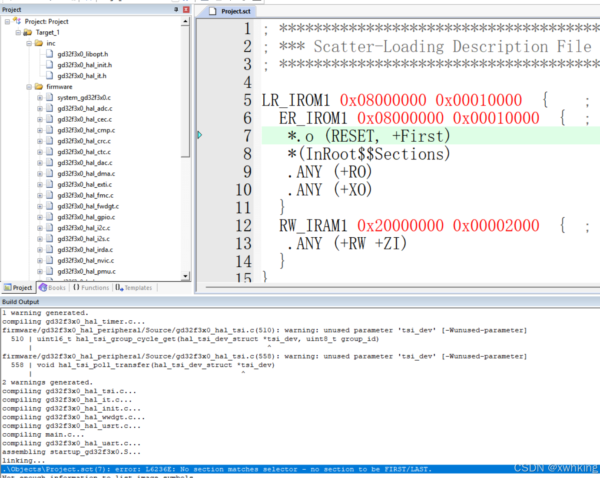600x478 pixels.
Task: Collapse the inc folder group
Action: 29,43
